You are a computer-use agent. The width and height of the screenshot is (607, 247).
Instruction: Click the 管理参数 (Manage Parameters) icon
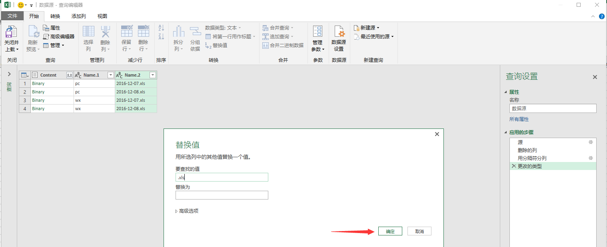click(317, 32)
